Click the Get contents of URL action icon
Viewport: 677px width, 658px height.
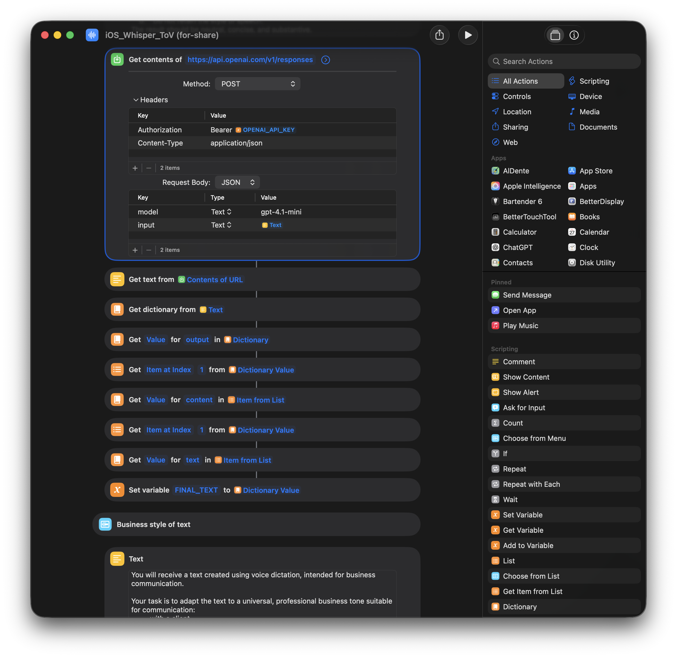[117, 59]
